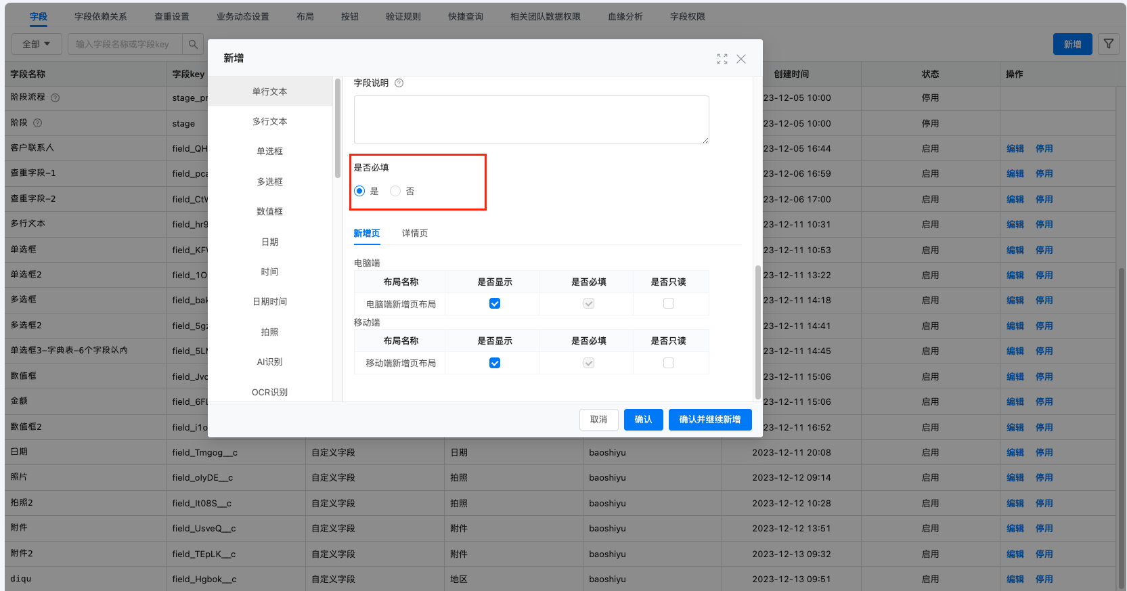Click into the 字段说明 text area

pyautogui.click(x=531, y=120)
